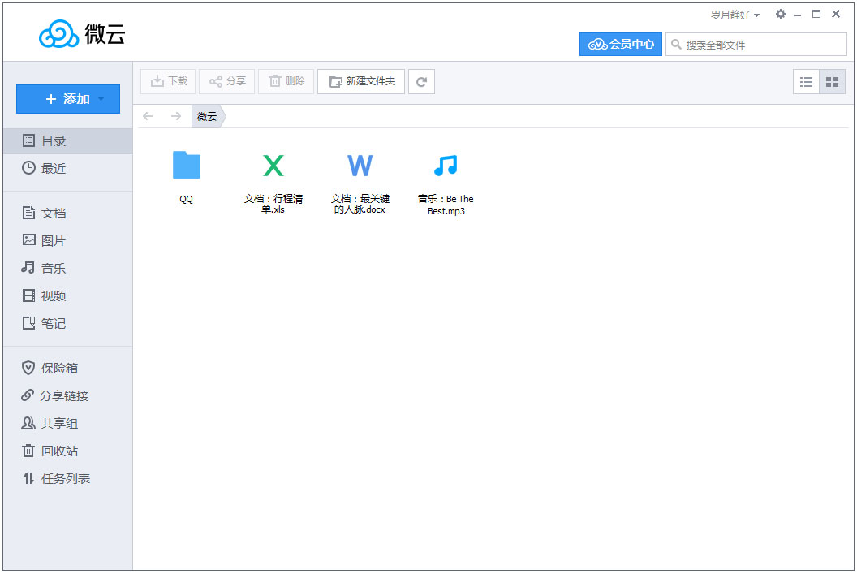Click the back navigation arrow
Screen dimensions: 857x574
[148, 116]
